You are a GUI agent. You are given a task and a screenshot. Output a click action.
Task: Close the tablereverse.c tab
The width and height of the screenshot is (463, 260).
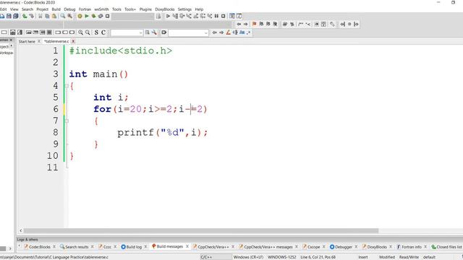coord(73,41)
